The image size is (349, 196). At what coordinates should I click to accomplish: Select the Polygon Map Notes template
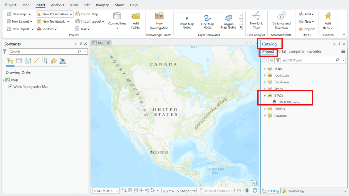pyautogui.click(x=228, y=21)
